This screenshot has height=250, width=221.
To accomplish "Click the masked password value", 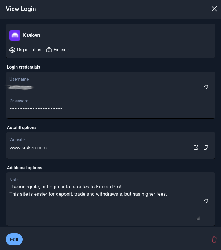I will (x=36, y=108).
